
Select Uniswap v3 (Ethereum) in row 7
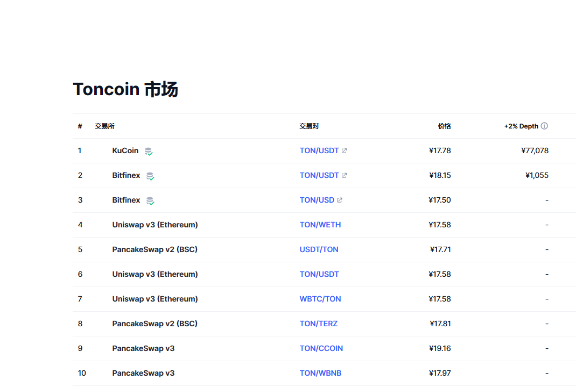(155, 299)
